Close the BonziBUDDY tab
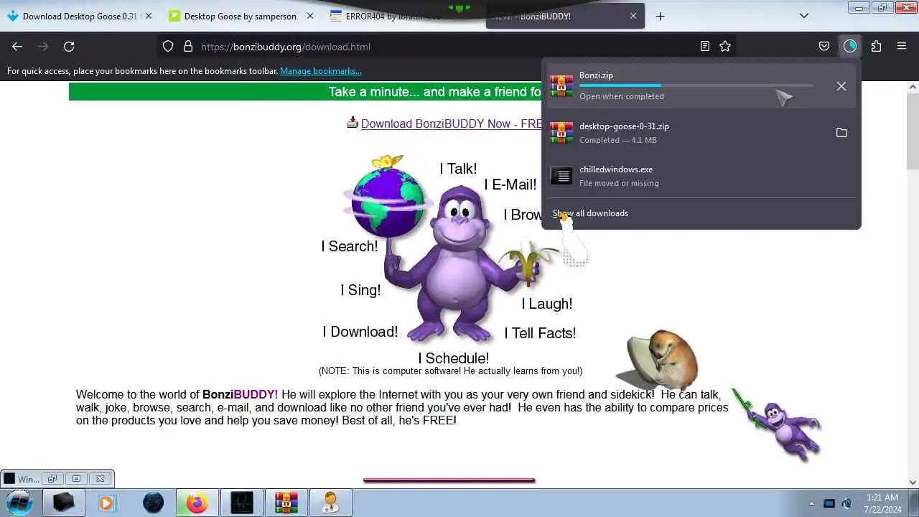Screen dimensions: 919x517 [633, 16]
